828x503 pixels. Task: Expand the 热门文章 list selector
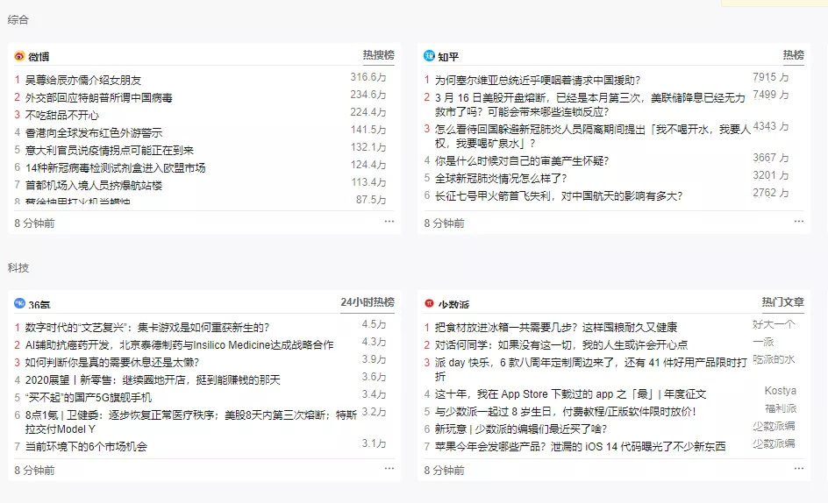pyautogui.click(x=782, y=302)
